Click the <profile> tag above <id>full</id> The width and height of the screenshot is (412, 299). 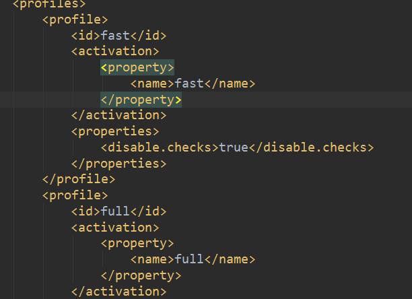coord(75,195)
